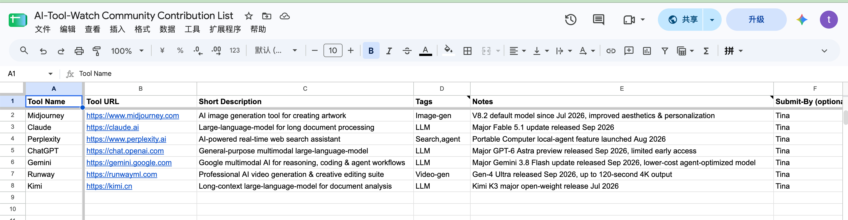Insert link using chain icon
The height and width of the screenshot is (220, 848).
(611, 51)
